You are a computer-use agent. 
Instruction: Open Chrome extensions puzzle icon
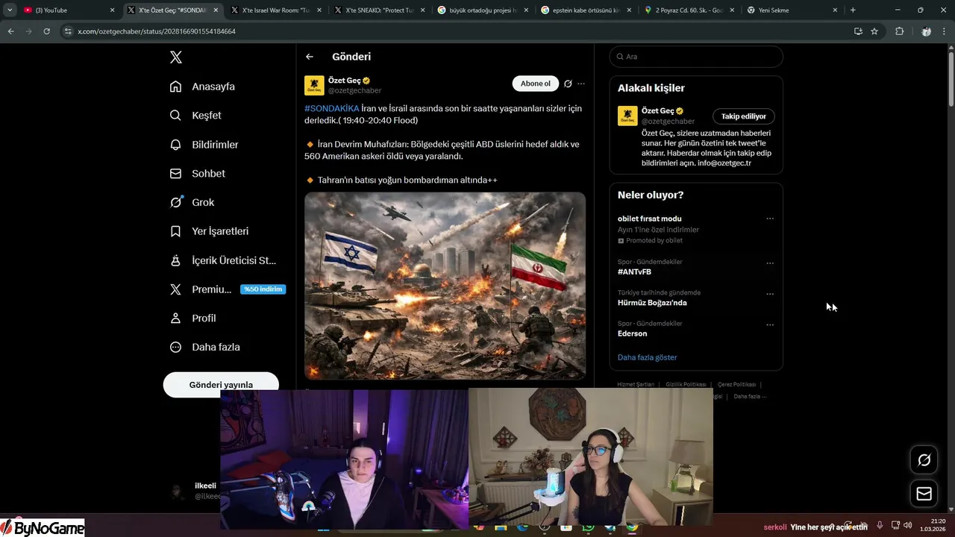coord(899,31)
